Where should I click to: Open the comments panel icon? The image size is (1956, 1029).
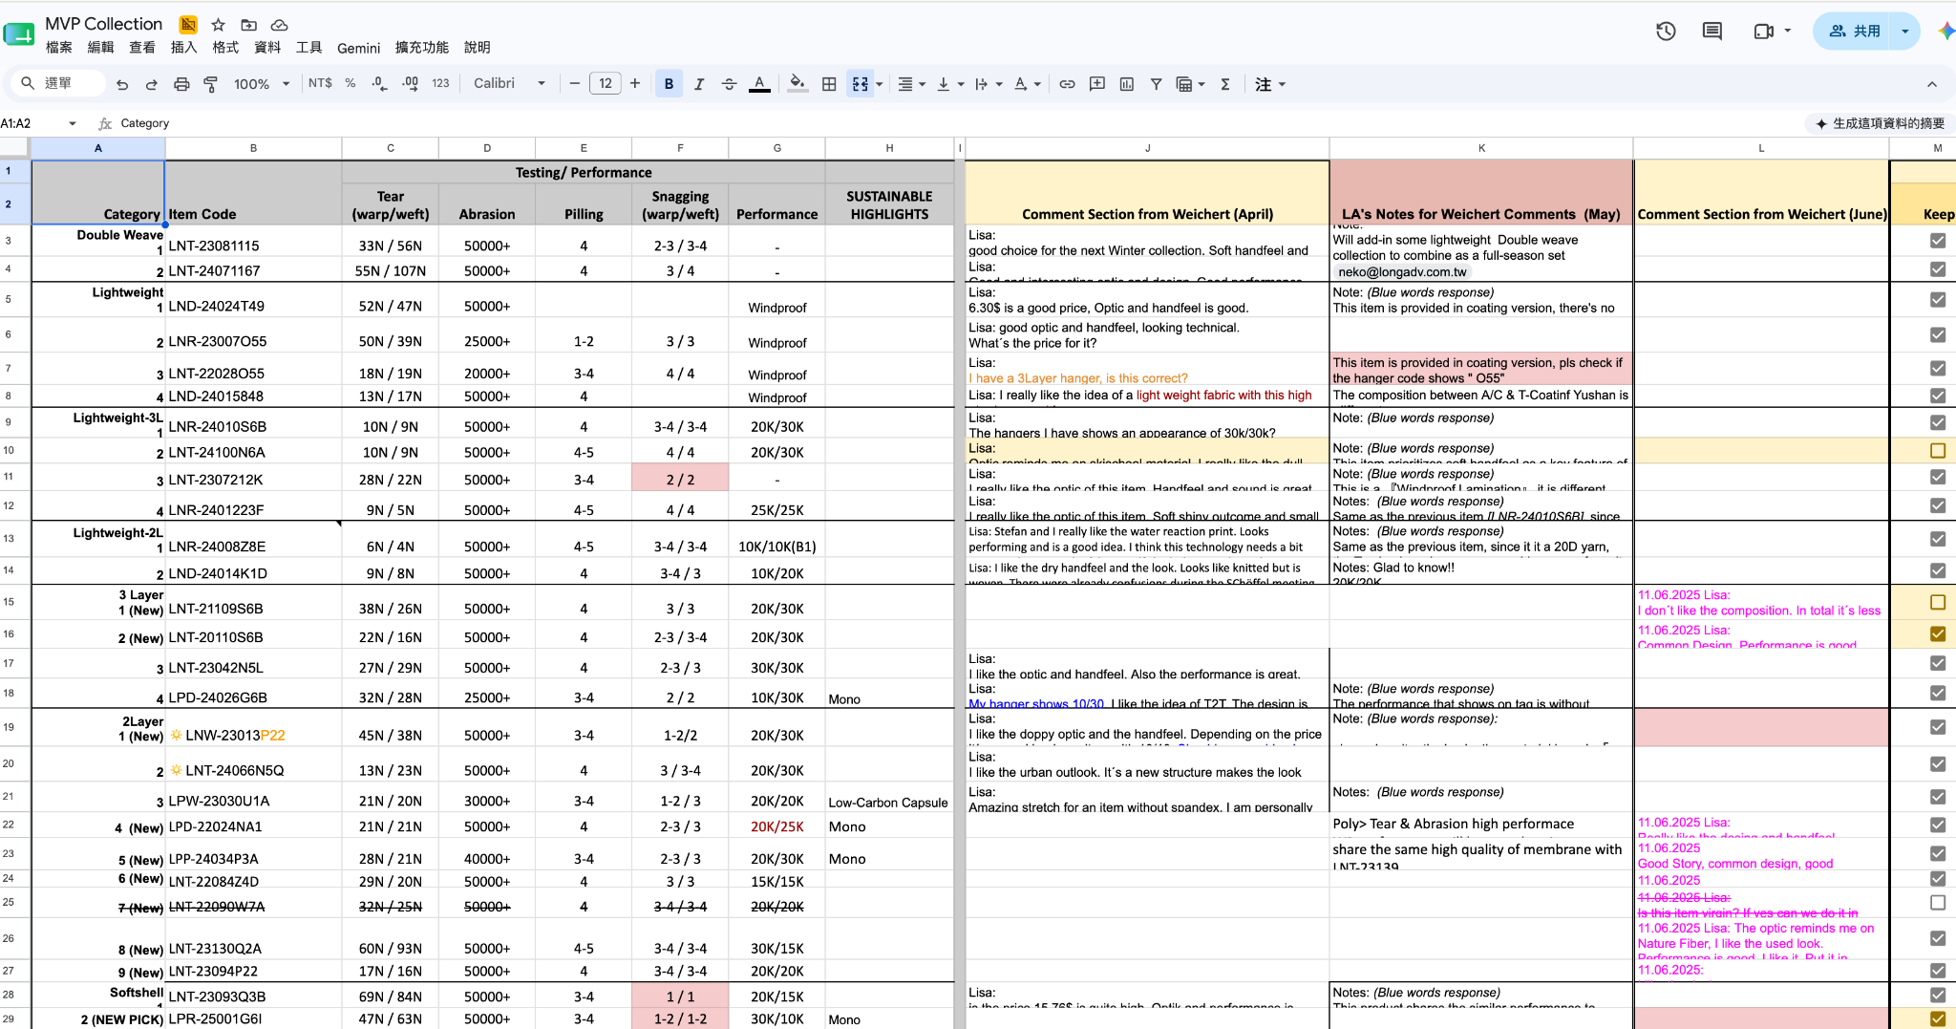[x=1712, y=32]
